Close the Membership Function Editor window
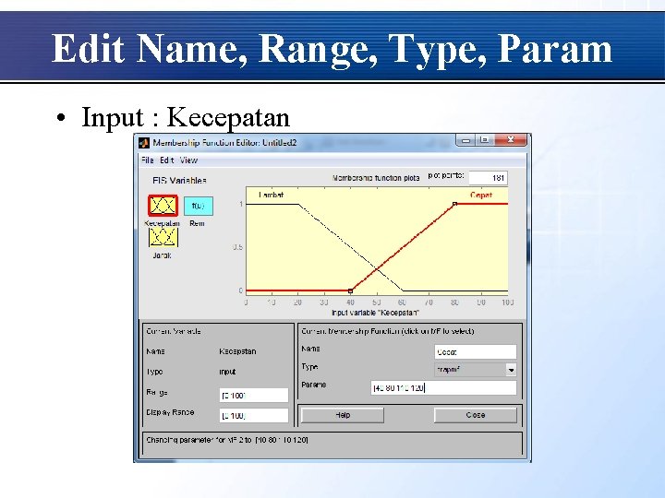The height and width of the screenshot is (498, 665). pyautogui.click(x=511, y=140)
